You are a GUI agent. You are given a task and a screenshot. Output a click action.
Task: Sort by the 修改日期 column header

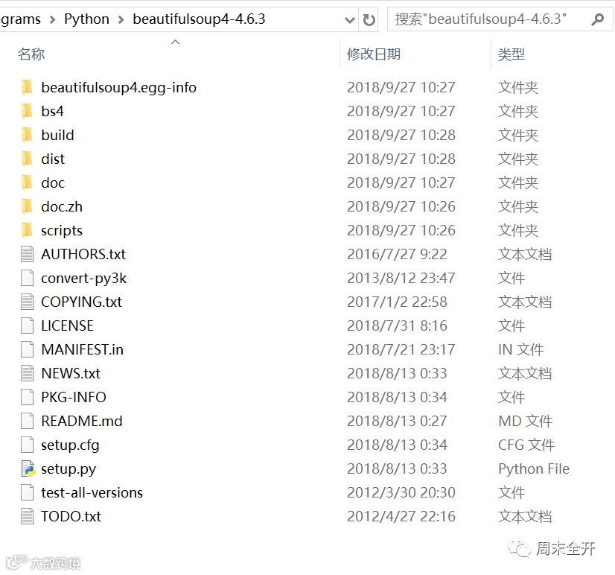click(x=374, y=54)
